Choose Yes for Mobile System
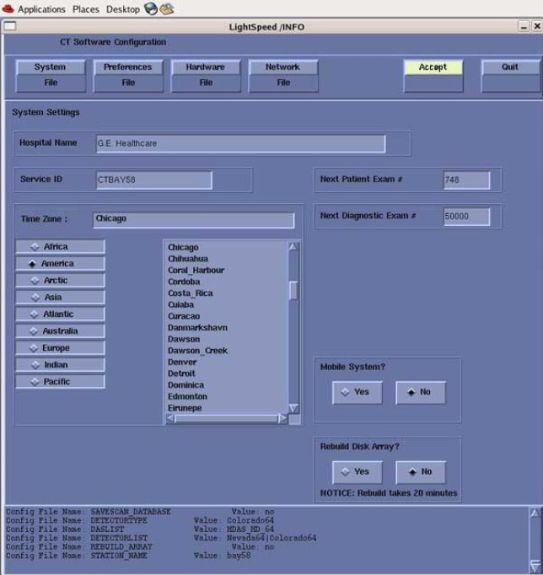The height and width of the screenshot is (575, 543). [356, 392]
